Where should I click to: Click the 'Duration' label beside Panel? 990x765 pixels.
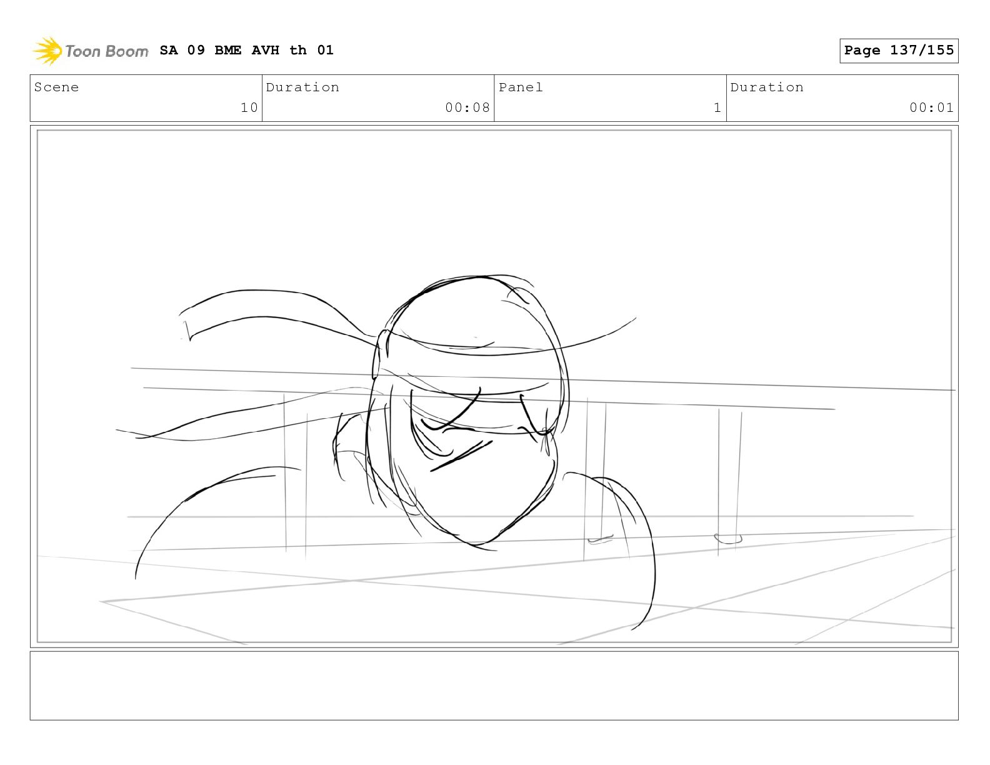click(x=767, y=87)
